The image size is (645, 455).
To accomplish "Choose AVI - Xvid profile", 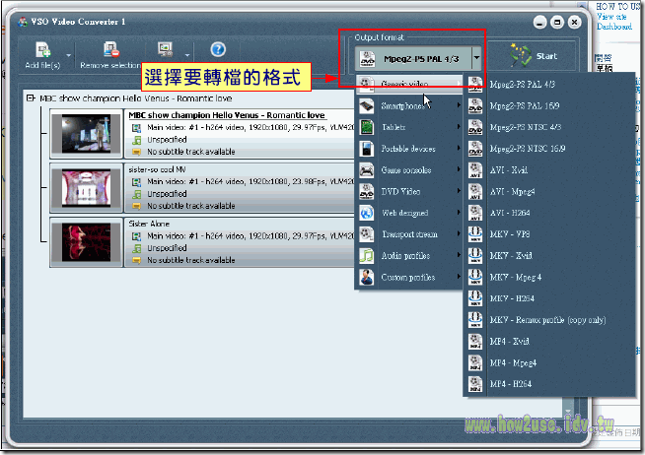I will [x=549, y=170].
